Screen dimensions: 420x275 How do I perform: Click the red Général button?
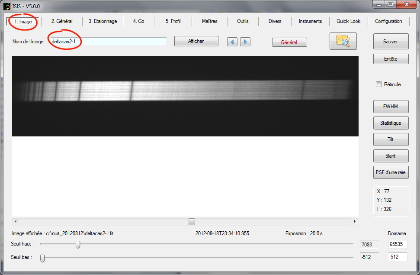(289, 42)
